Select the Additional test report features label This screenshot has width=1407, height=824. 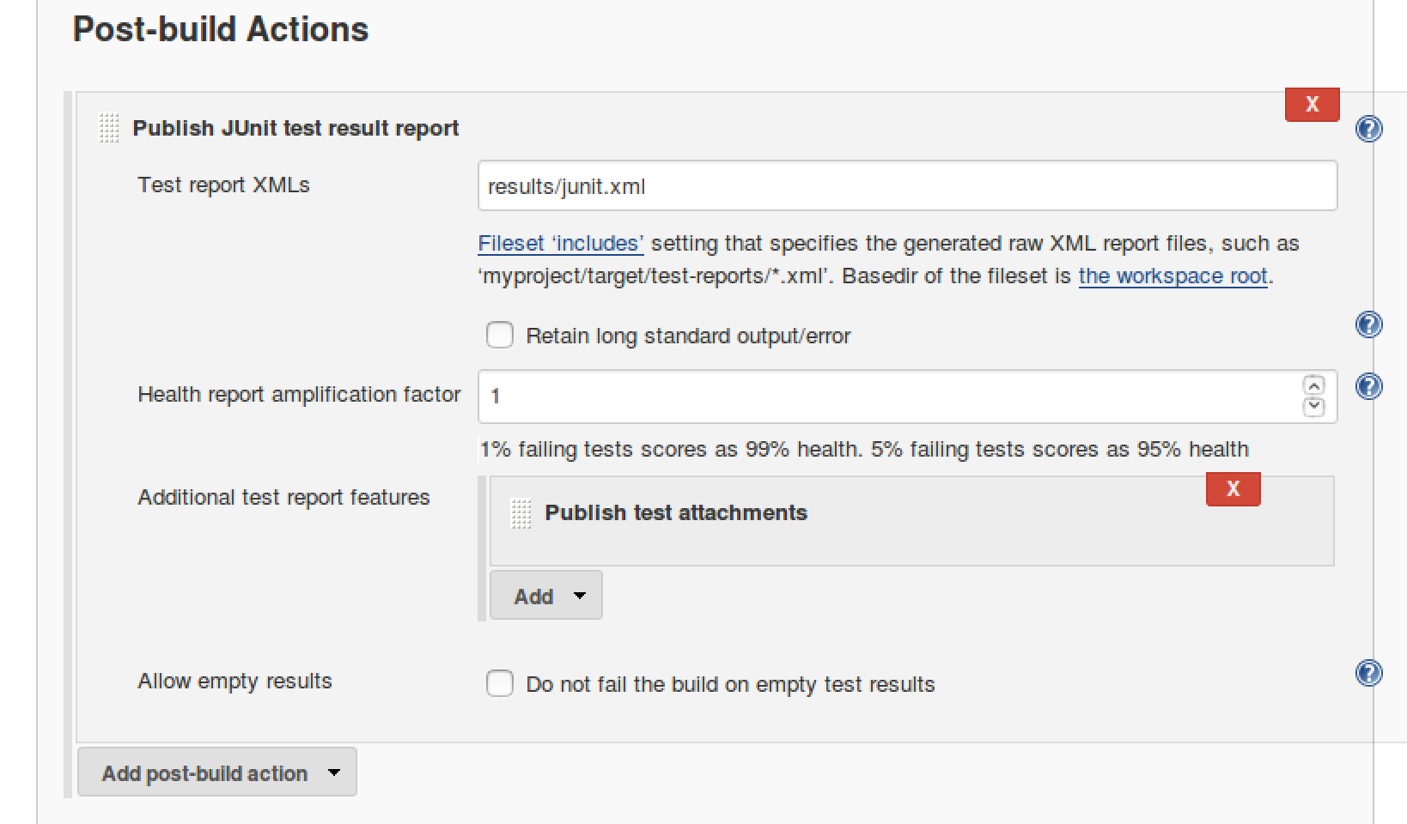[x=283, y=498]
